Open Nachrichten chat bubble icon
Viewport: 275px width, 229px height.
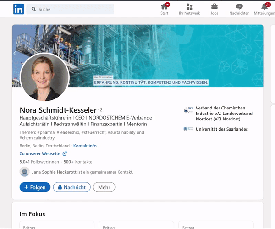pyautogui.click(x=239, y=7)
